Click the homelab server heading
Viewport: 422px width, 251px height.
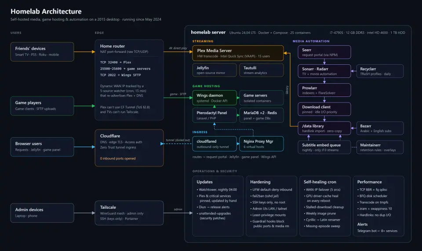[x=208, y=32]
